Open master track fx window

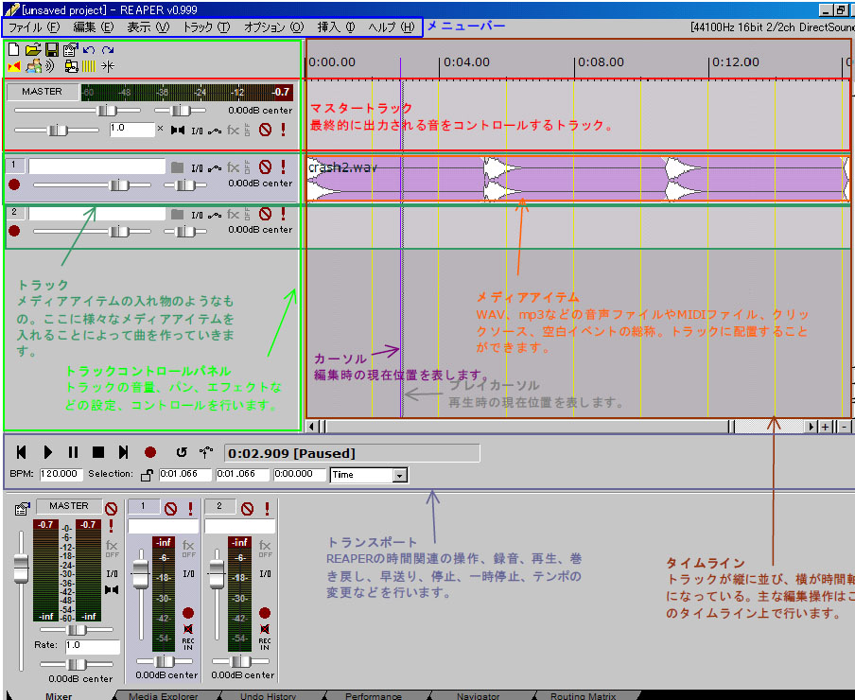233,131
